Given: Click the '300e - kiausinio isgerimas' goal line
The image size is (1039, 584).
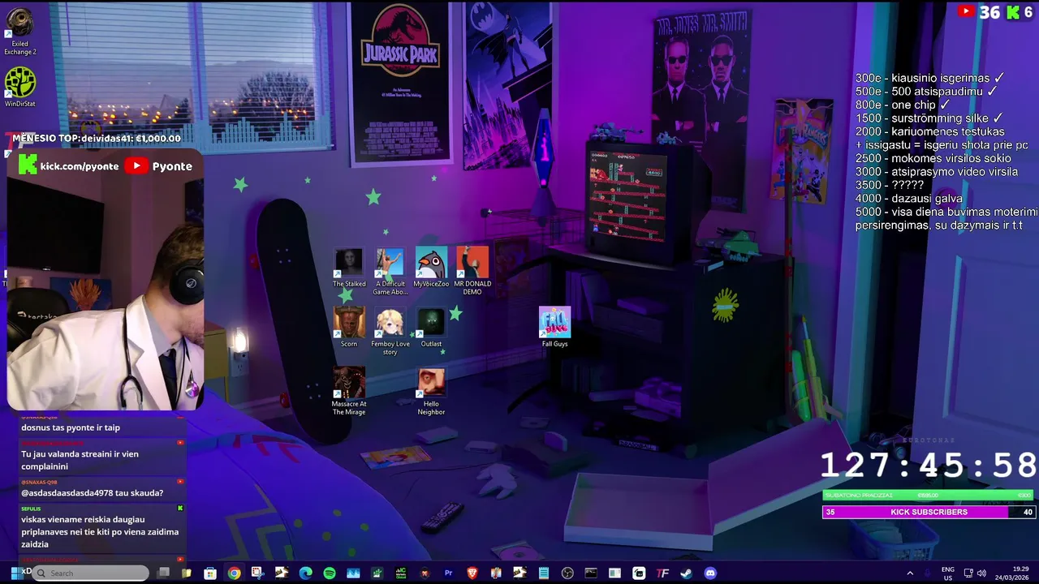Looking at the screenshot, I should point(929,78).
